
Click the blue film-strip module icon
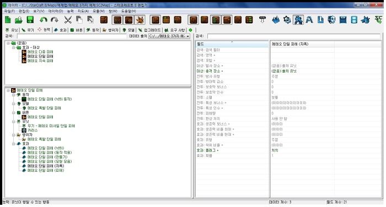coord(354,20)
